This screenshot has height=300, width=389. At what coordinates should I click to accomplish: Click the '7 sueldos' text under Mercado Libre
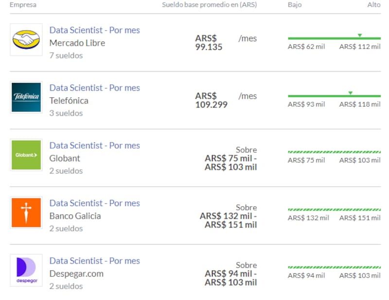click(x=66, y=55)
